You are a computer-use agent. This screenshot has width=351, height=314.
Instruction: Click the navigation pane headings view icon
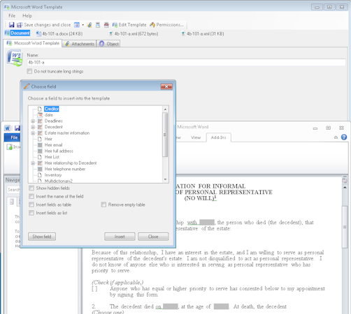[12, 202]
